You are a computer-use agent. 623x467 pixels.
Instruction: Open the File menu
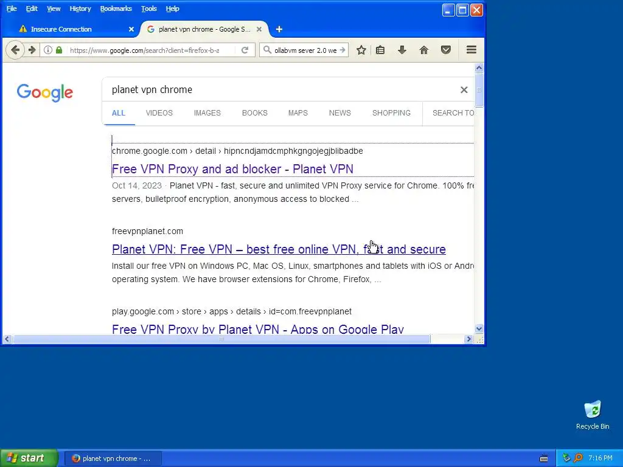(12, 9)
